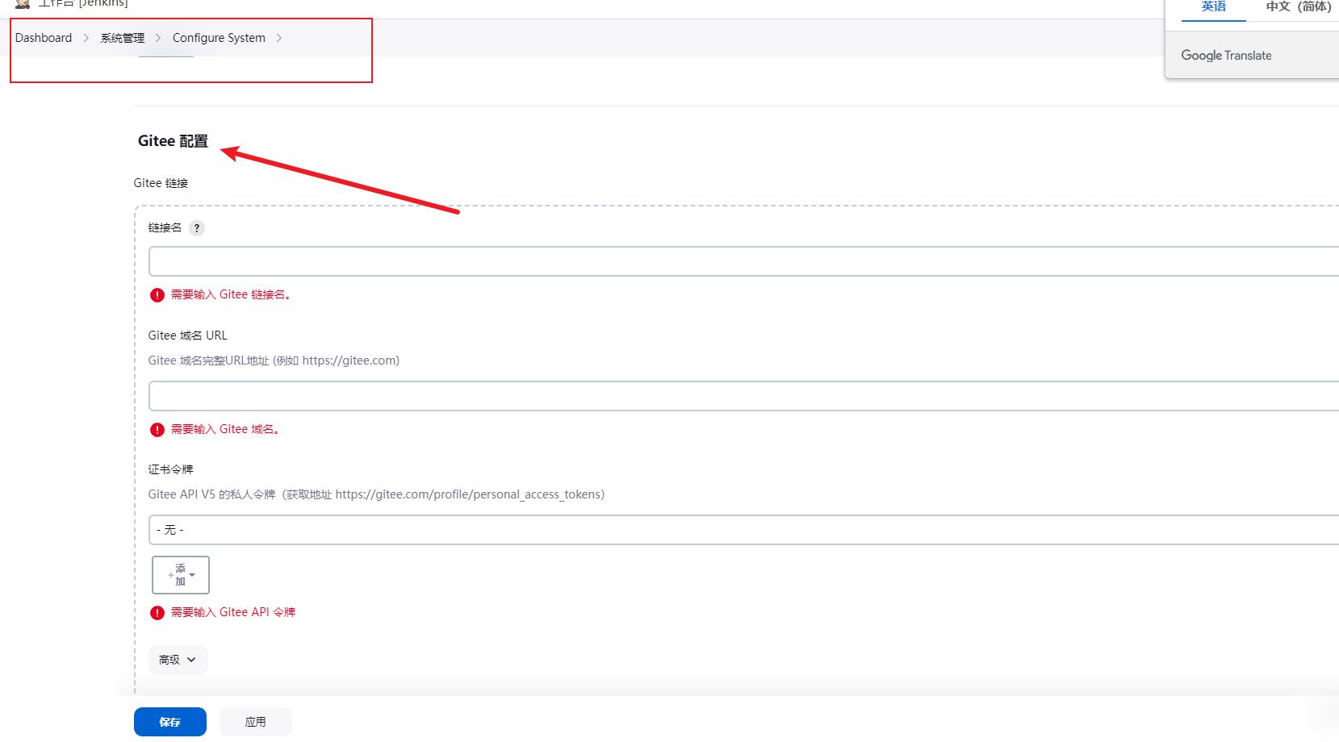1339x742 pixels.
Task: Focus the Gitee 域名 URL text field
Action: click(x=743, y=396)
